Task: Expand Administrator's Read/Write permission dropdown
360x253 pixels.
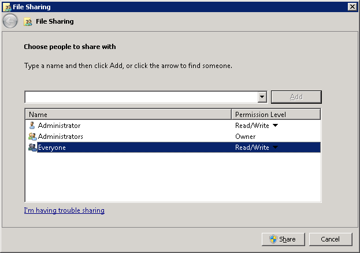Action: 275,125
